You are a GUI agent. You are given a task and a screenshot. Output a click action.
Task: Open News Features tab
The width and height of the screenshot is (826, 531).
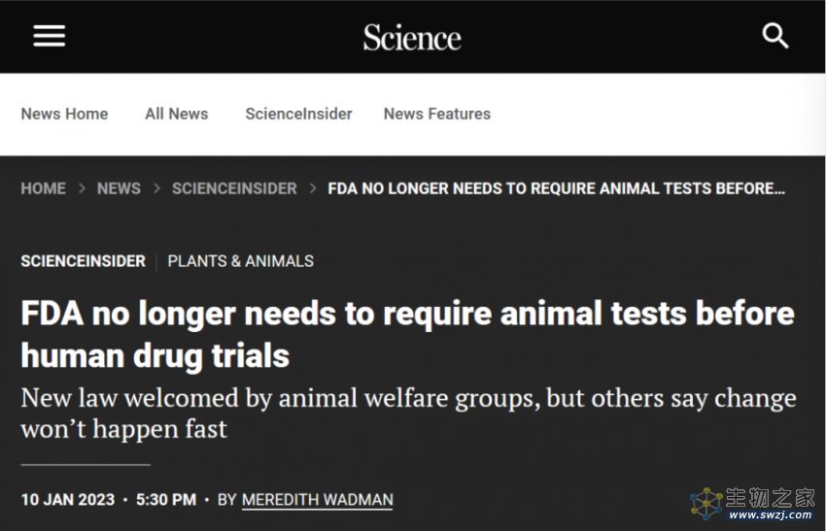[x=436, y=114]
